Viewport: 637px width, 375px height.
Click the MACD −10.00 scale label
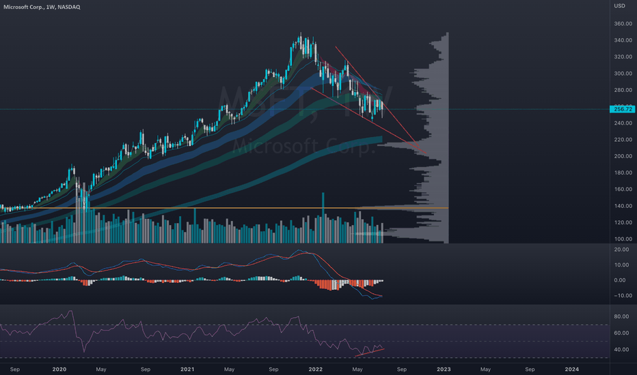pos(623,295)
